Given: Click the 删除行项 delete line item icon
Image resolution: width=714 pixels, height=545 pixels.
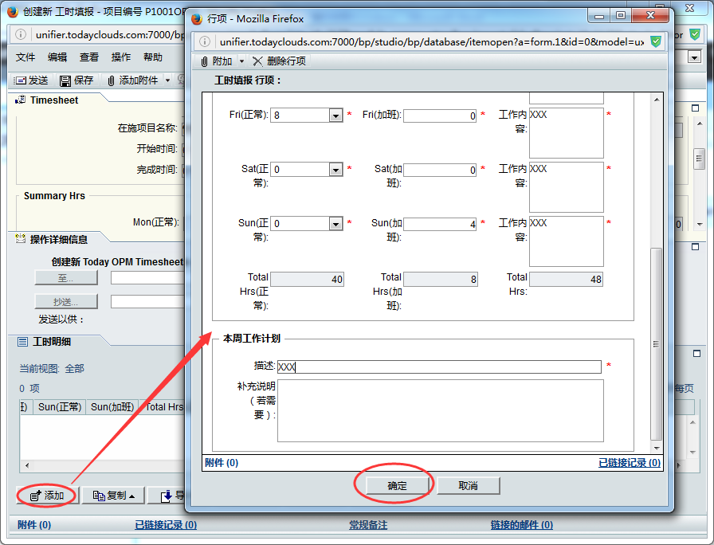Looking at the screenshot, I should click(x=257, y=61).
